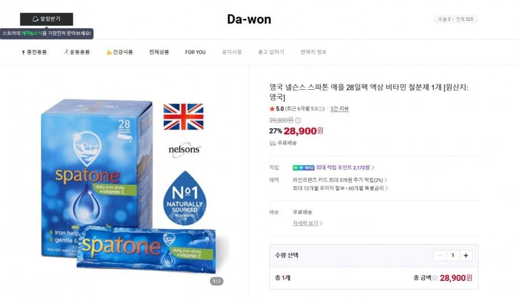Open the 2건 리뷰 link

[x=339, y=109]
